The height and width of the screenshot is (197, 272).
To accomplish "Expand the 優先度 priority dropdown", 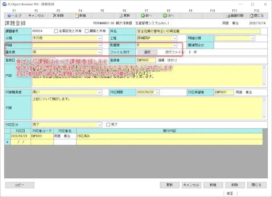I will 99,52.
